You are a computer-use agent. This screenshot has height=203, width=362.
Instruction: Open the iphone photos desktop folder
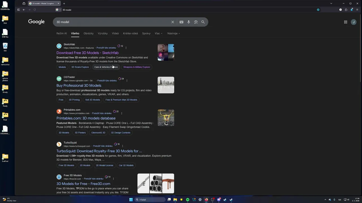5,76
